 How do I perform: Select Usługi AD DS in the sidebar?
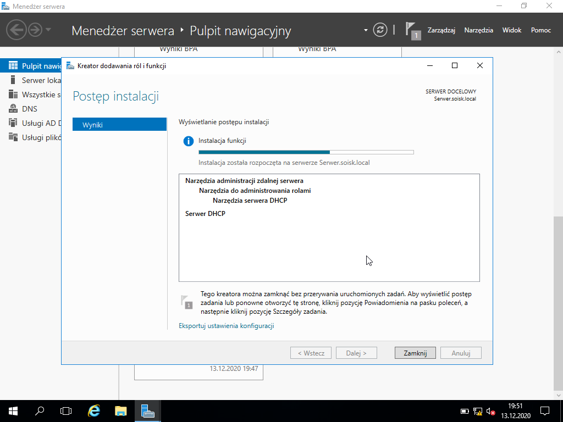pos(31,123)
